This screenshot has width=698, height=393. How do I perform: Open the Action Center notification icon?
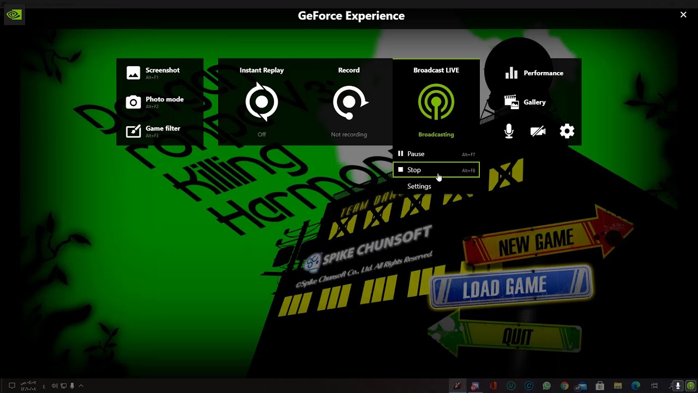pos(11,386)
